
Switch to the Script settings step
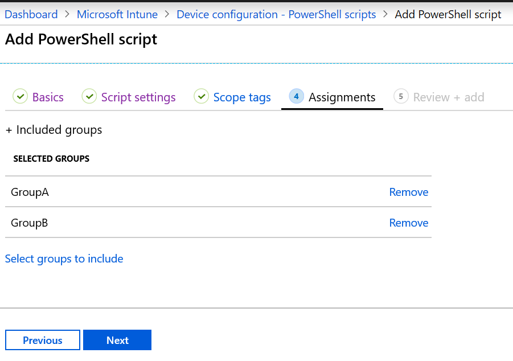coord(137,97)
